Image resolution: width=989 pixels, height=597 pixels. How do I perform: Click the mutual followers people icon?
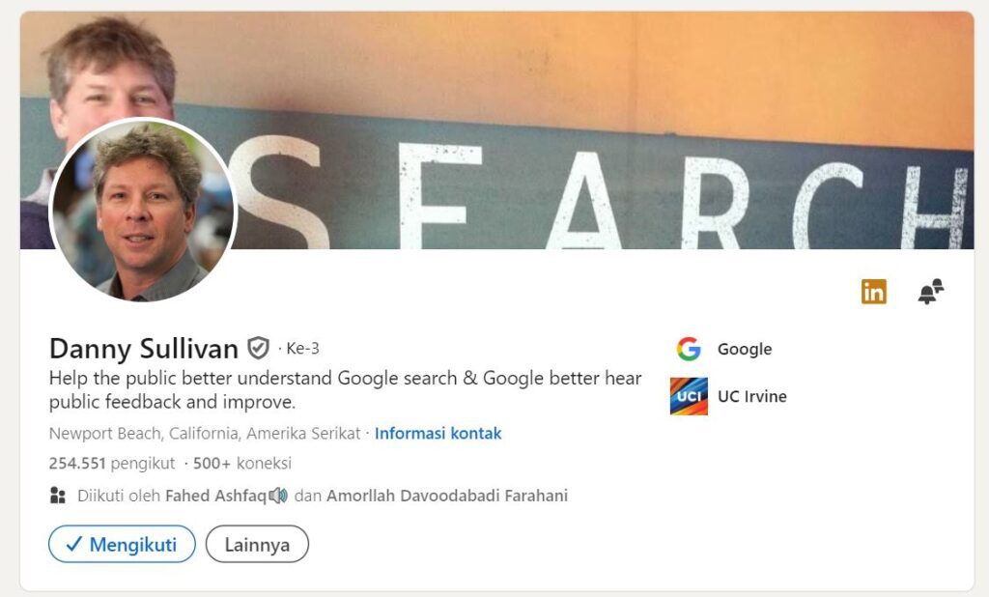[x=57, y=496]
